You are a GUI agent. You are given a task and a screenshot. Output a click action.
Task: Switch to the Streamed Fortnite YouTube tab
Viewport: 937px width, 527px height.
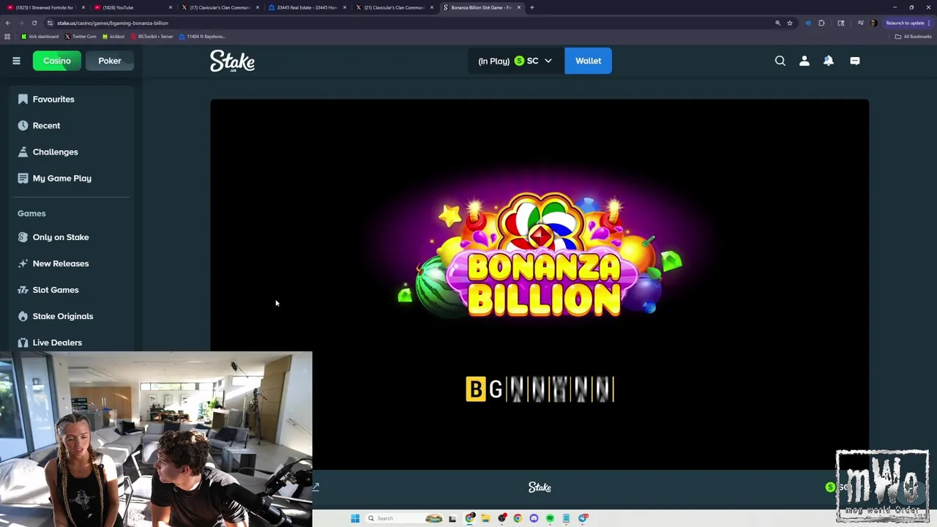pyautogui.click(x=45, y=7)
